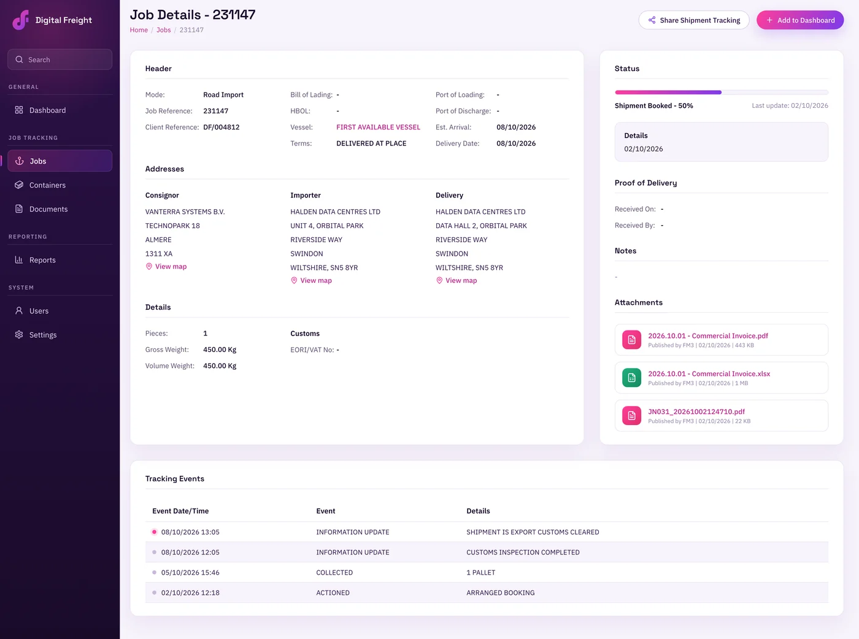
Task: Open Users in the sidebar
Action: tap(60, 311)
